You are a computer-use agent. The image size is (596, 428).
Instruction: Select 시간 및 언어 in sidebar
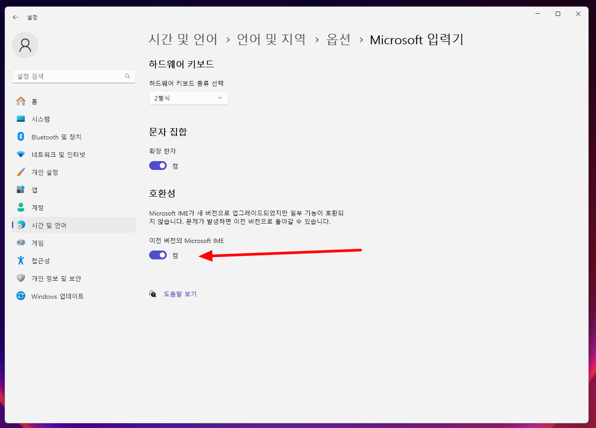pos(74,225)
